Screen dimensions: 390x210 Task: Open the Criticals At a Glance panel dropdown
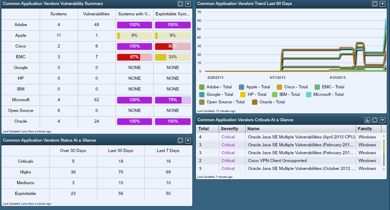coord(382,120)
